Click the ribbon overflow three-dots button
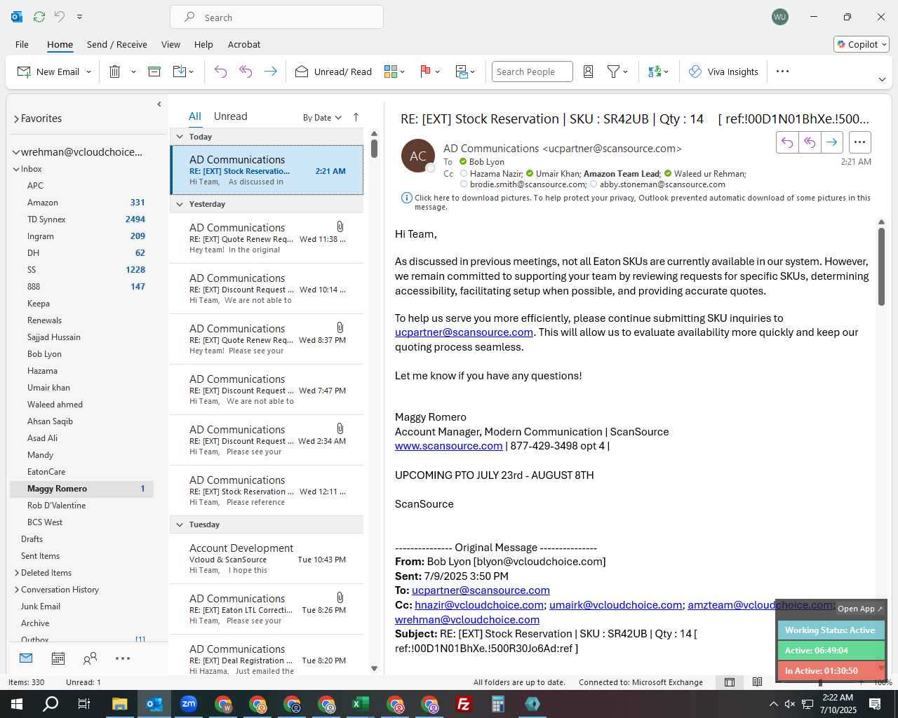 point(783,72)
